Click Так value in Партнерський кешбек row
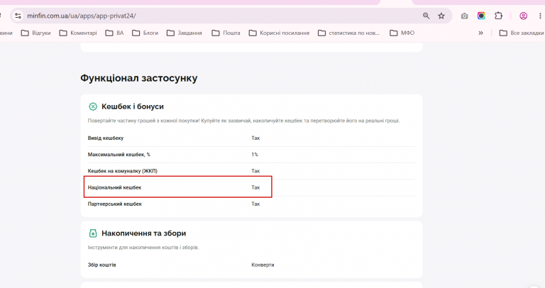545x288 pixels. coord(255,204)
